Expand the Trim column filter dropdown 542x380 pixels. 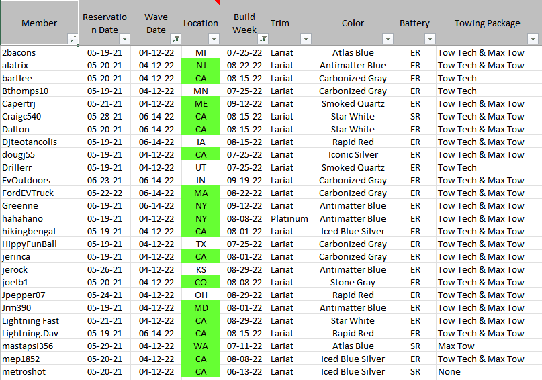[306, 39]
